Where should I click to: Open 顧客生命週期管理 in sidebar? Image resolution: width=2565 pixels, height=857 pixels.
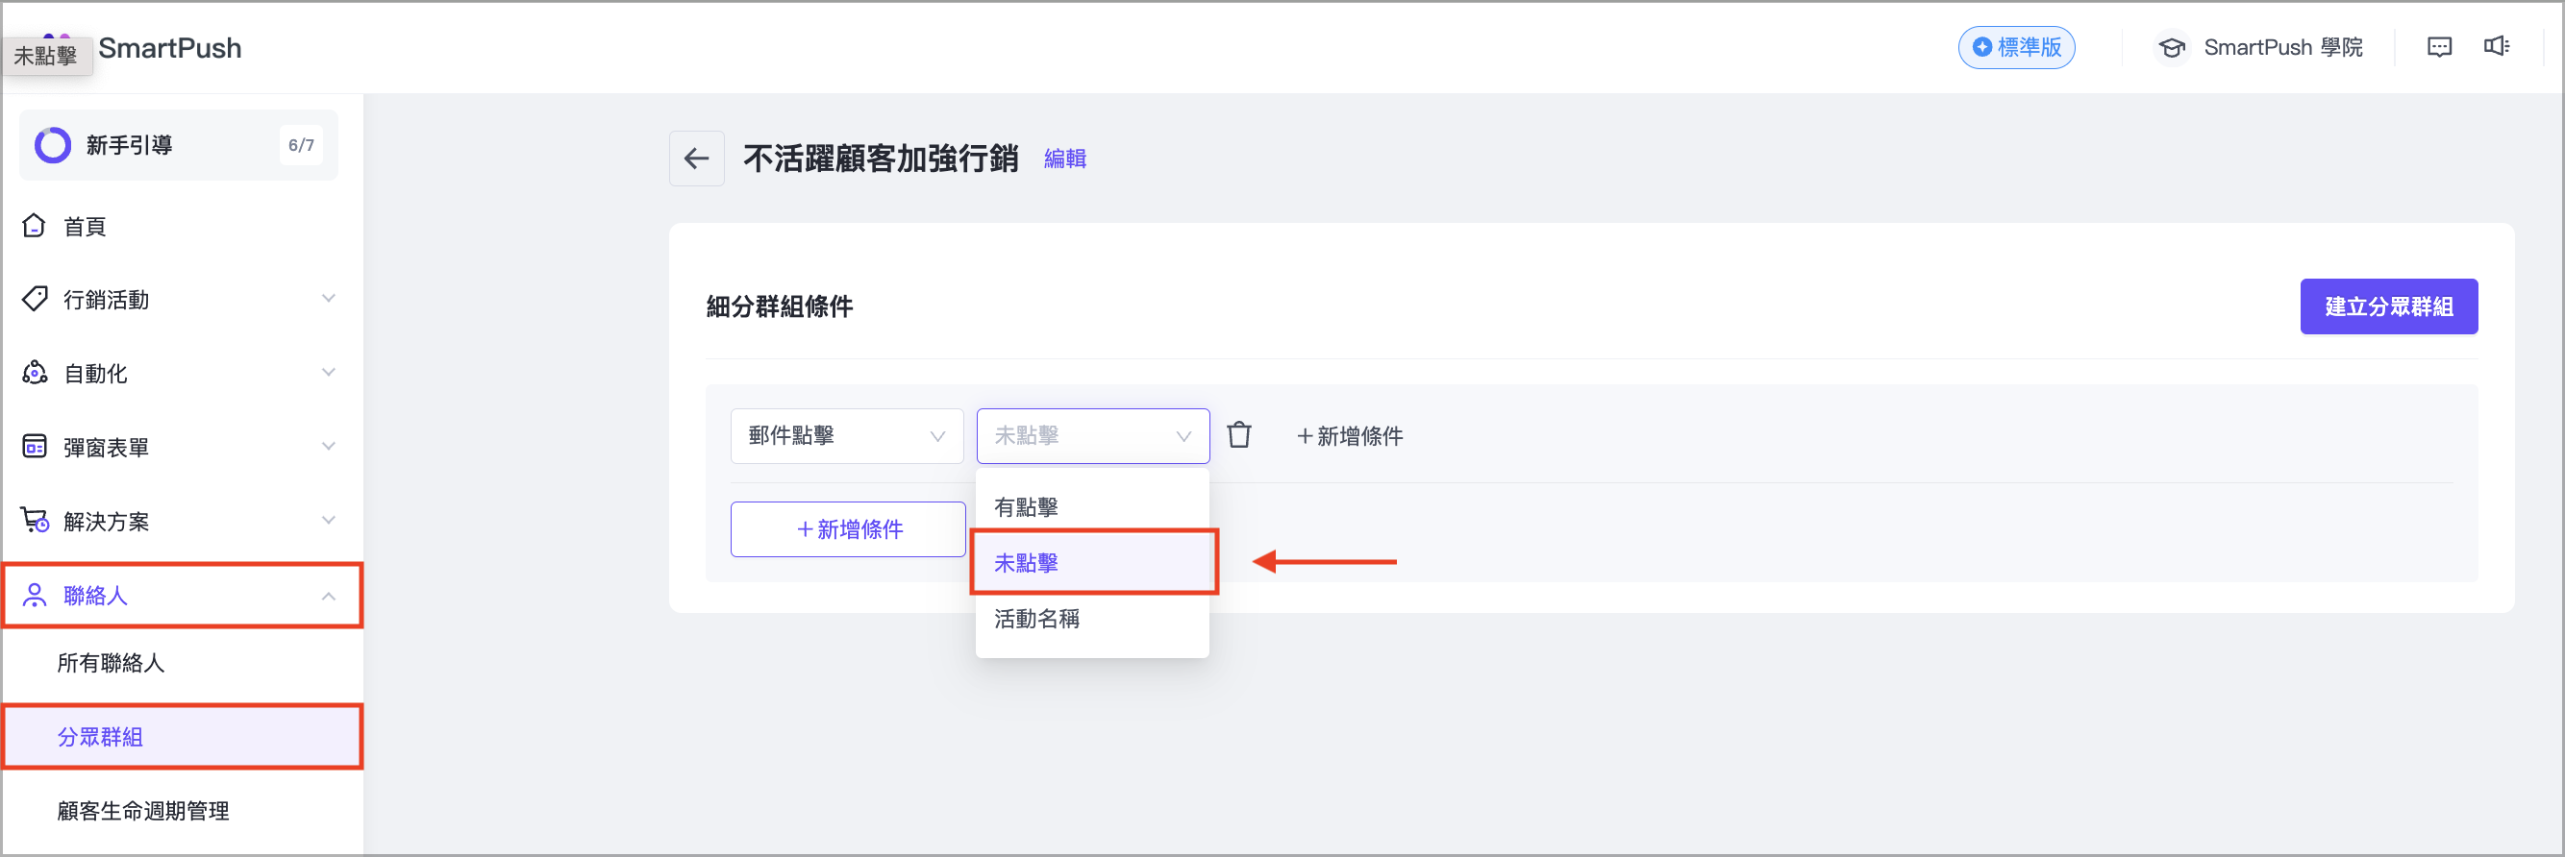143,810
